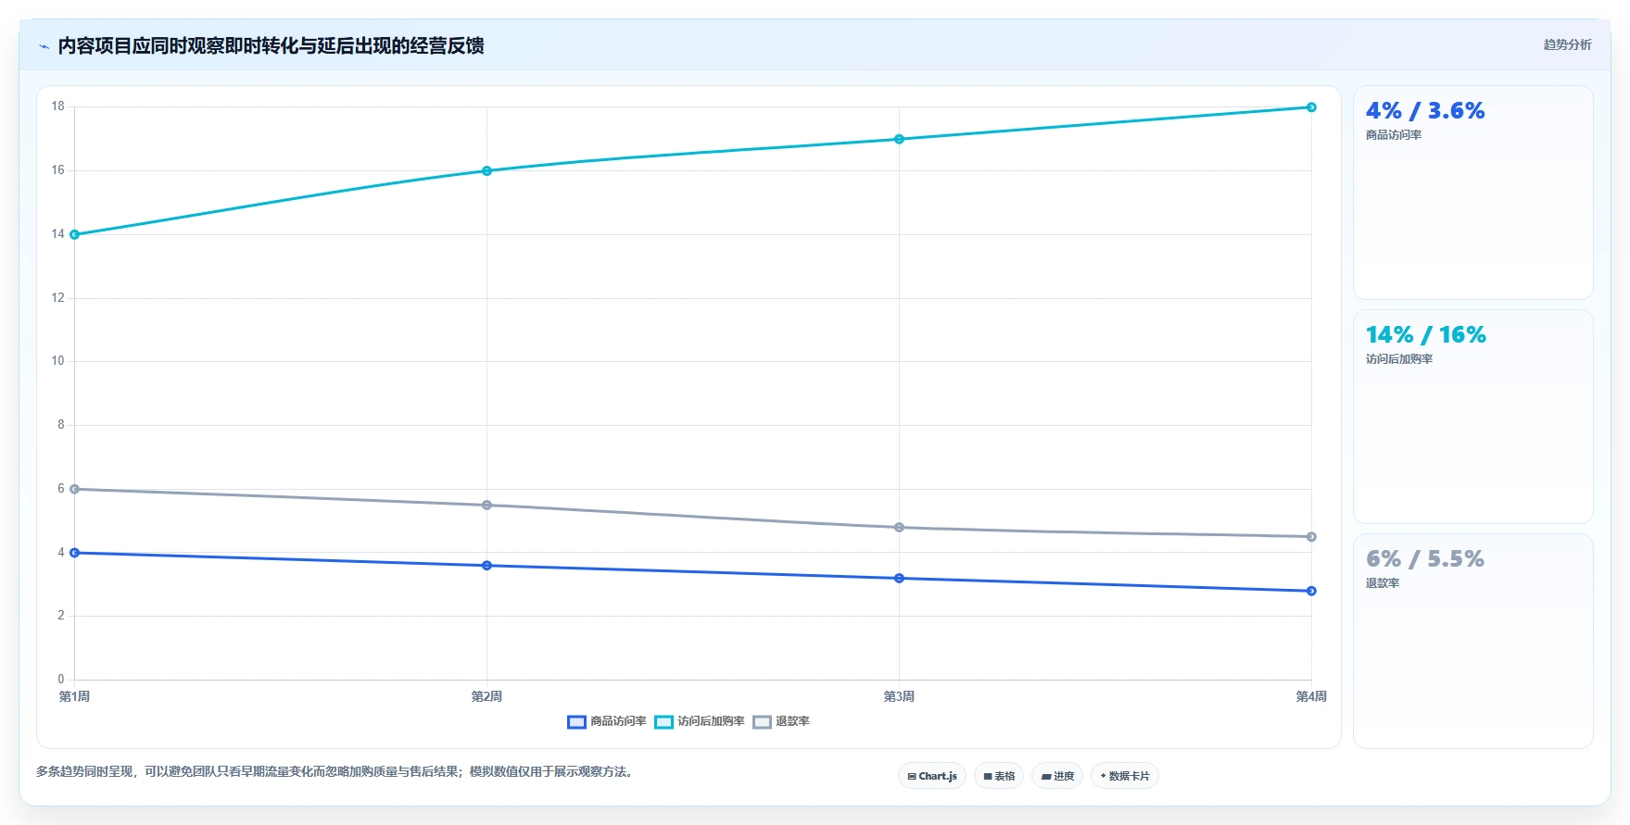Image resolution: width=1630 pixels, height=825 pixels.
Task: Select the 访问后加购率 point at 第3周
Action: [899, 139]
